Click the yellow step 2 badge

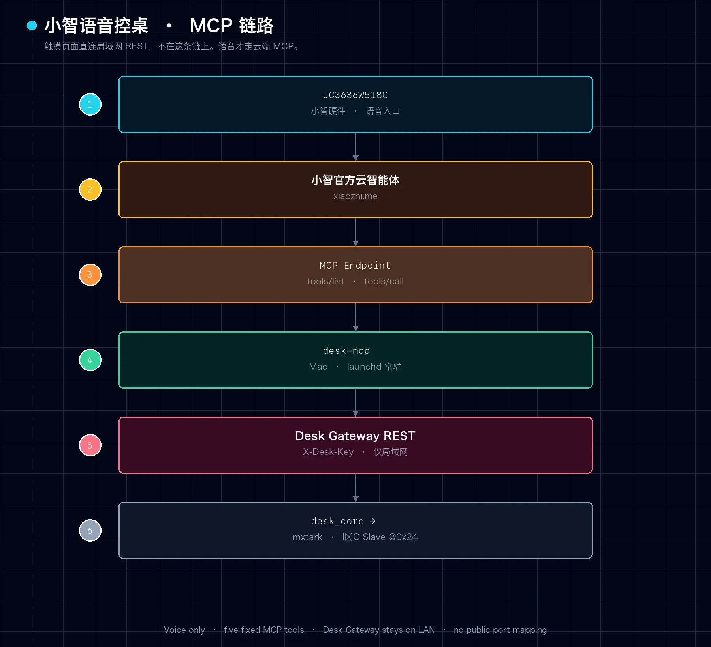(90, 190)
